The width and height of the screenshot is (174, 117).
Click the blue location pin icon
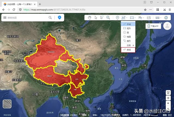[60, 17]
